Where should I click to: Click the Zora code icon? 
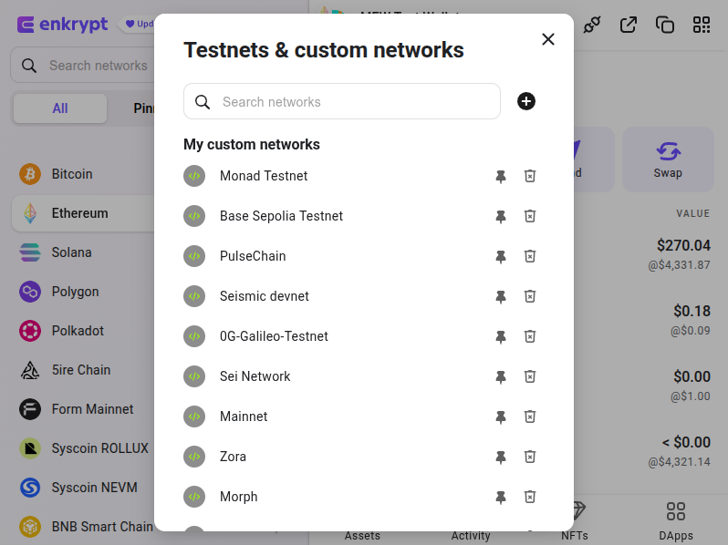coord(194,457)
